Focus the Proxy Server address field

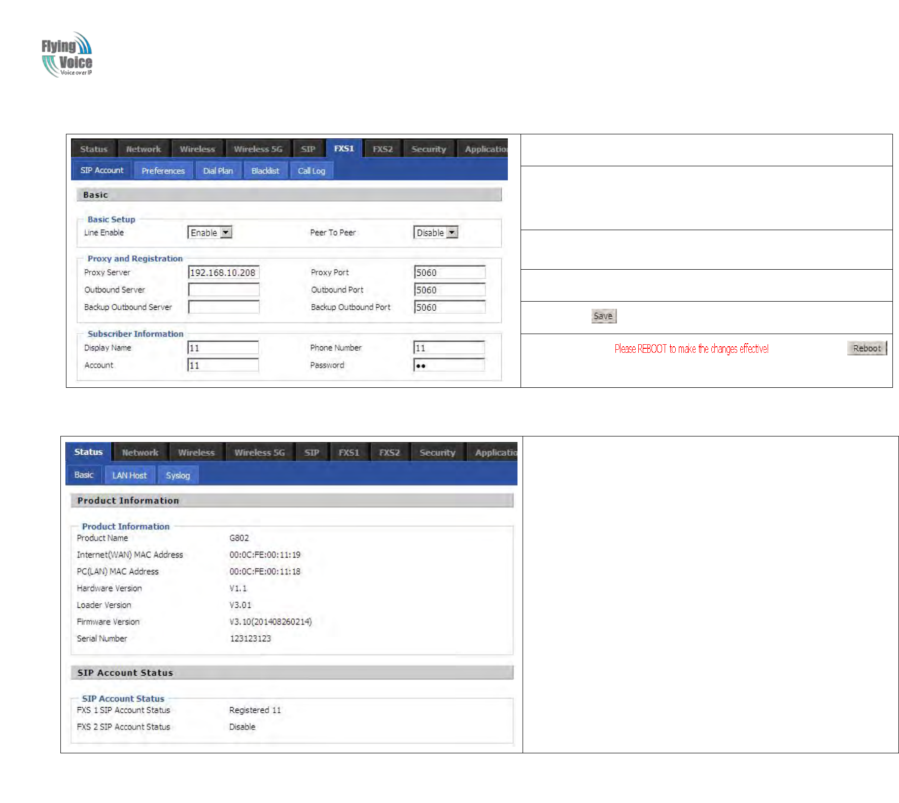224,273
